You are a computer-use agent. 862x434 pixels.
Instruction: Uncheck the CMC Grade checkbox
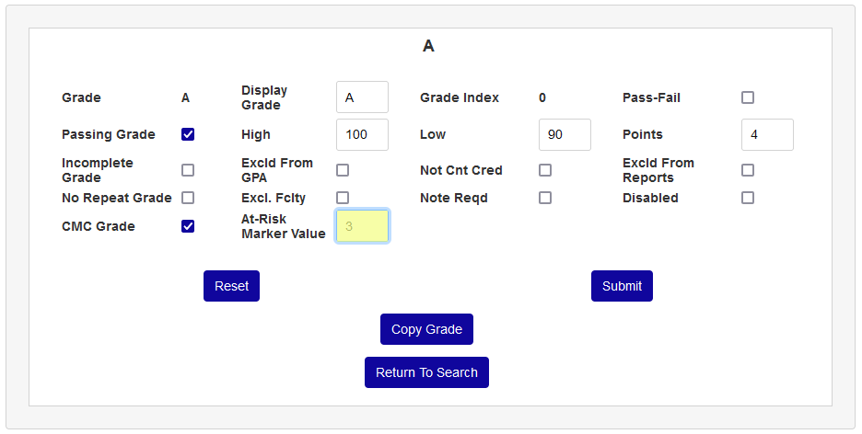(188, 226)
